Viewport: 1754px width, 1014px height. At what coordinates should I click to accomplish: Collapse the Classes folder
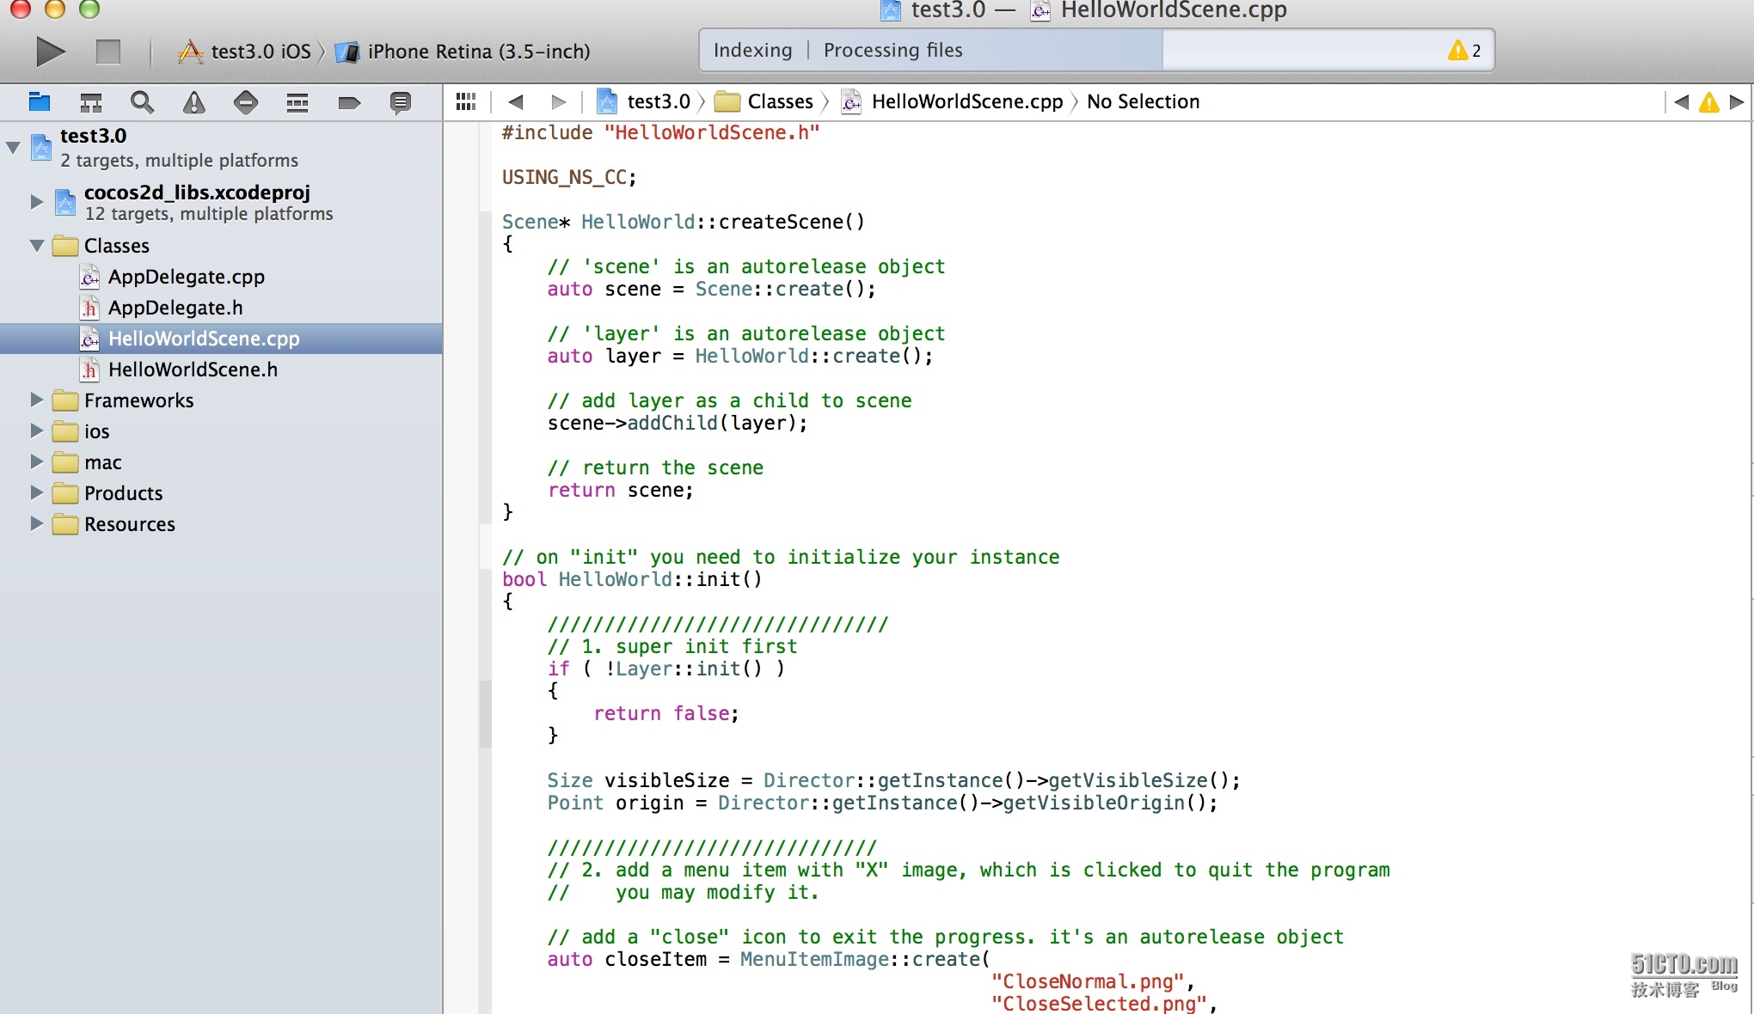37,246
